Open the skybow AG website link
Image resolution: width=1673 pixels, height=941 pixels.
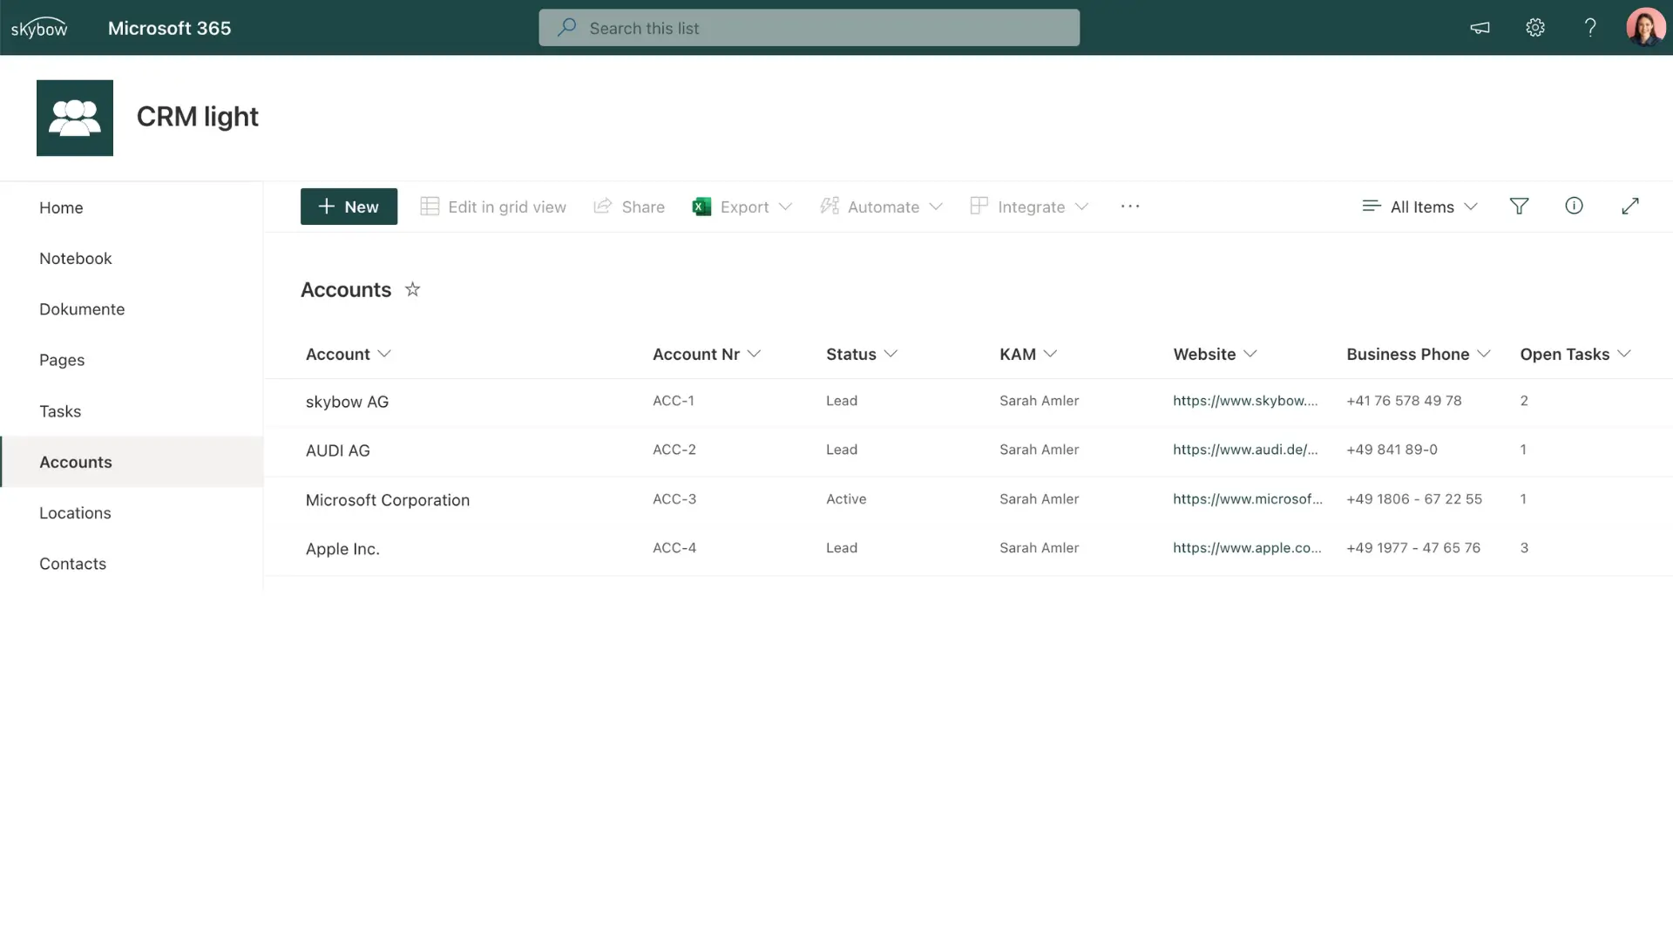click(x=1246, y=401)
